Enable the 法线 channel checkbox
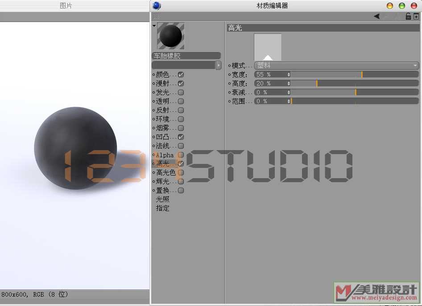 pyautogui.click(x=181, y=146)
